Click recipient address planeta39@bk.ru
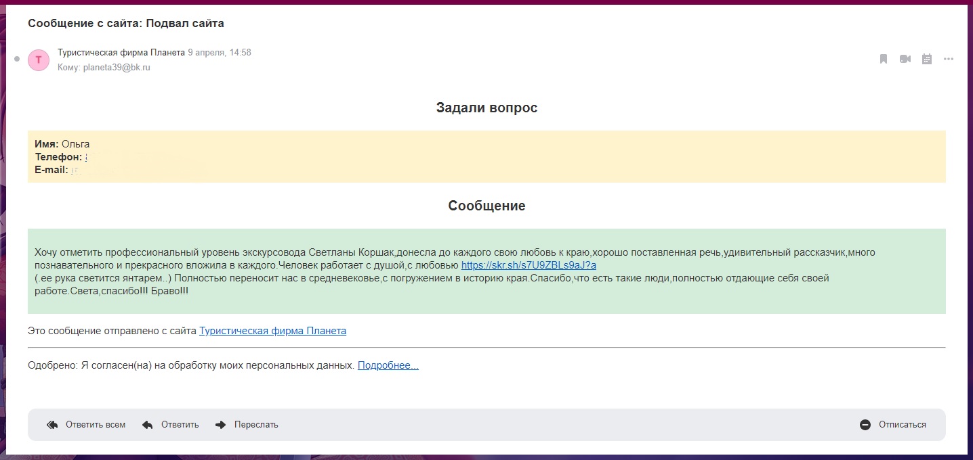This screenshot has height=460, width=973. coord(117,68)
